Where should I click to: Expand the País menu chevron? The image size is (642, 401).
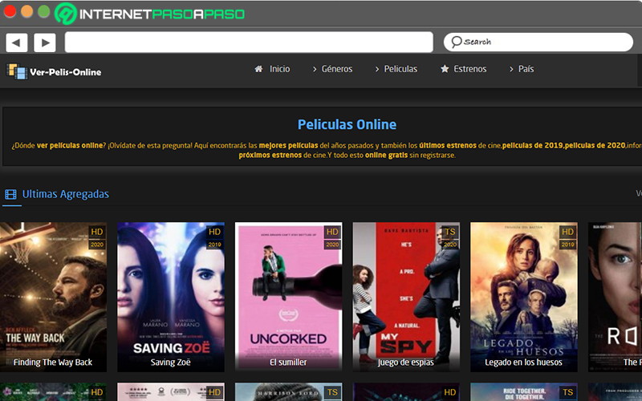pyautogui.click(x=511, y=69)
